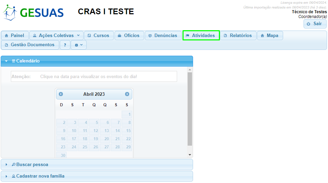The height and width of the screenshot is (183, 328).
Task: Open the Painel menu tab
Action: coord(15,36)
